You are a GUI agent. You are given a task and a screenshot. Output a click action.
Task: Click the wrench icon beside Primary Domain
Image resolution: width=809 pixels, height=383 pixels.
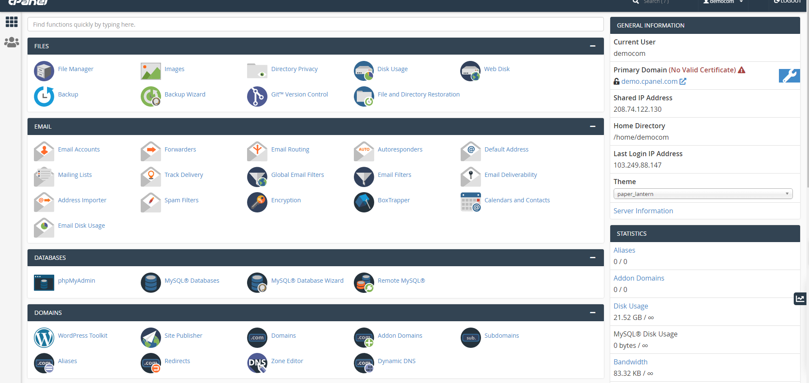(x=789, y=76)
